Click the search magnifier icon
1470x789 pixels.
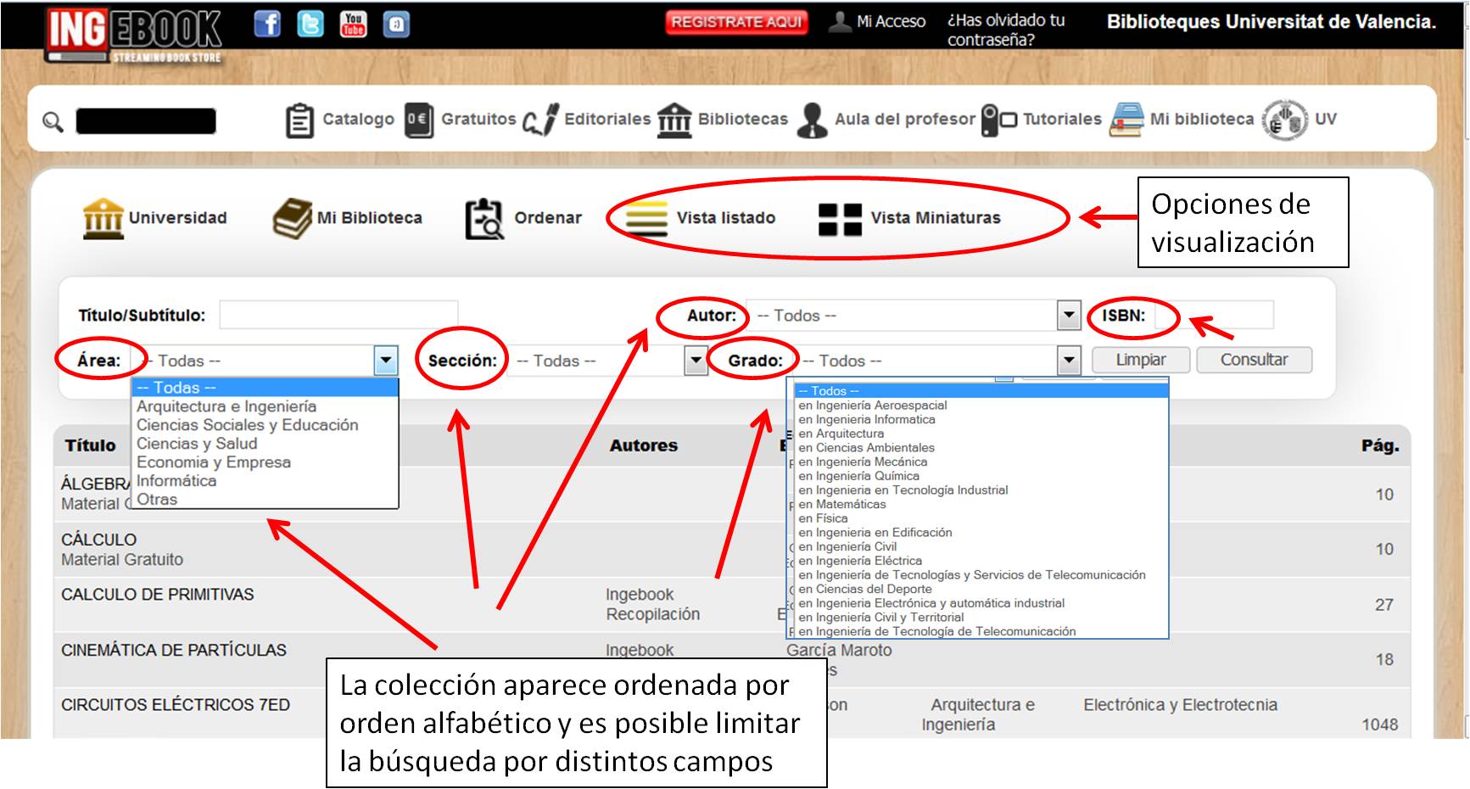coord(53,122)
